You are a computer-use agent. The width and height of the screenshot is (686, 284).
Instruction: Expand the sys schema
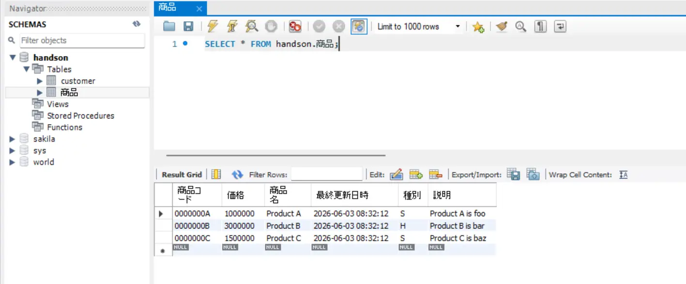[13, 151]
